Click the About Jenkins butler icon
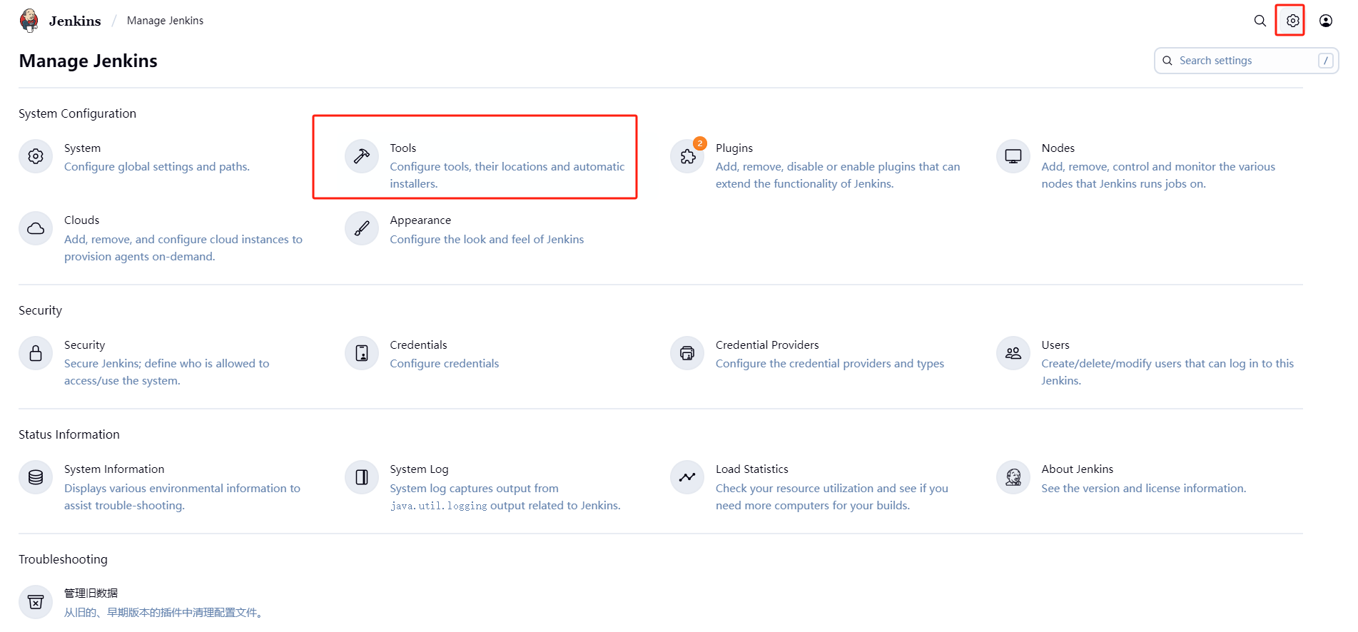This screenshot has height=632, width=1358. coord(1013,477)
